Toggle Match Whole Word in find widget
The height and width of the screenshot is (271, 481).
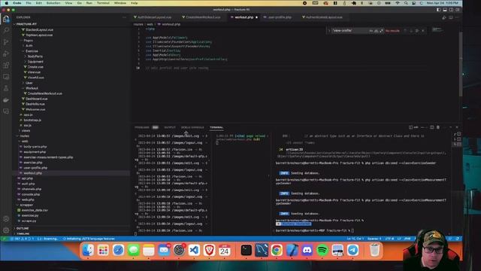376,31
